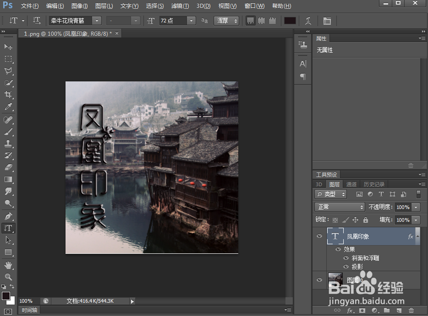The height and width of the screenshot is (316, 428).
Task: Open the Add Layer Style fx menu
Action: [x=350, y=310]
